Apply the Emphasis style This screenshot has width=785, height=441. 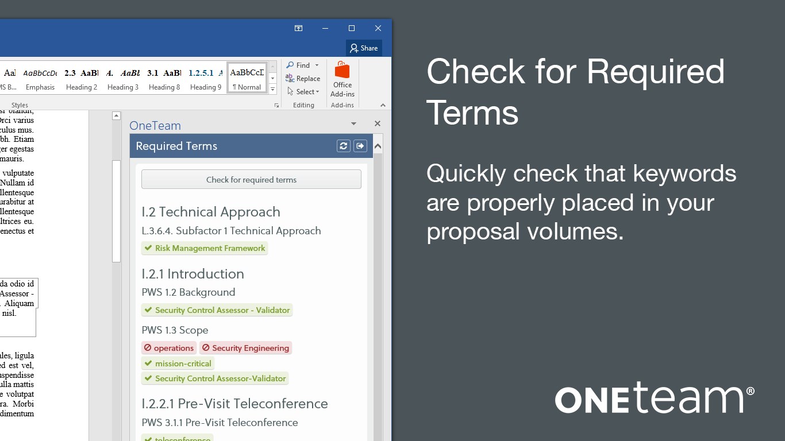click(x=40, y=78)
